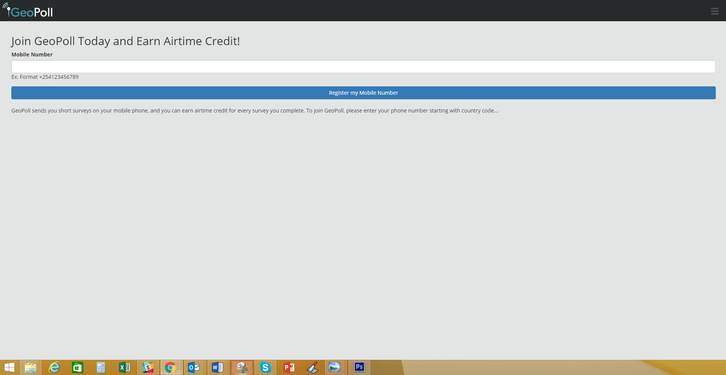Launch Internet Explorer from the taskbar
This screenshot has width=726, height=375.
click(x=54, y=367)
